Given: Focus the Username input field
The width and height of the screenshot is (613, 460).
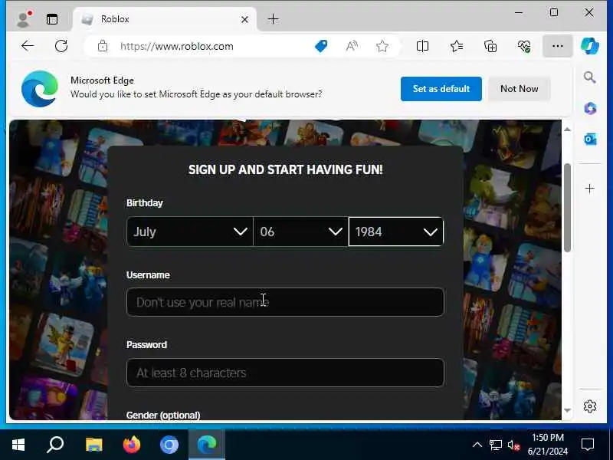Looking at the screenshot, I should coord(285,302).
